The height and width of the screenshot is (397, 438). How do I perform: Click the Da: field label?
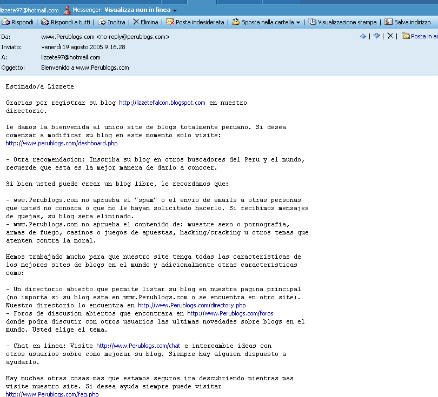[x=6, y=37]
